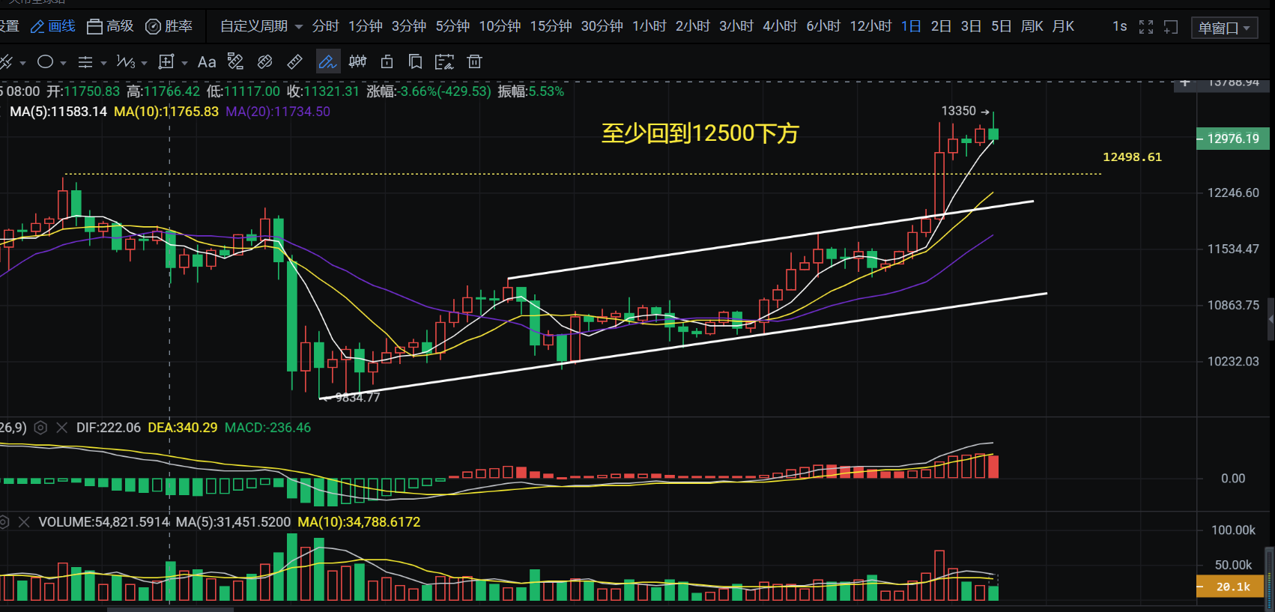Select the Aa text annotation tool
This screenshot has width=1275, height=612.
[x=207, y=62]
